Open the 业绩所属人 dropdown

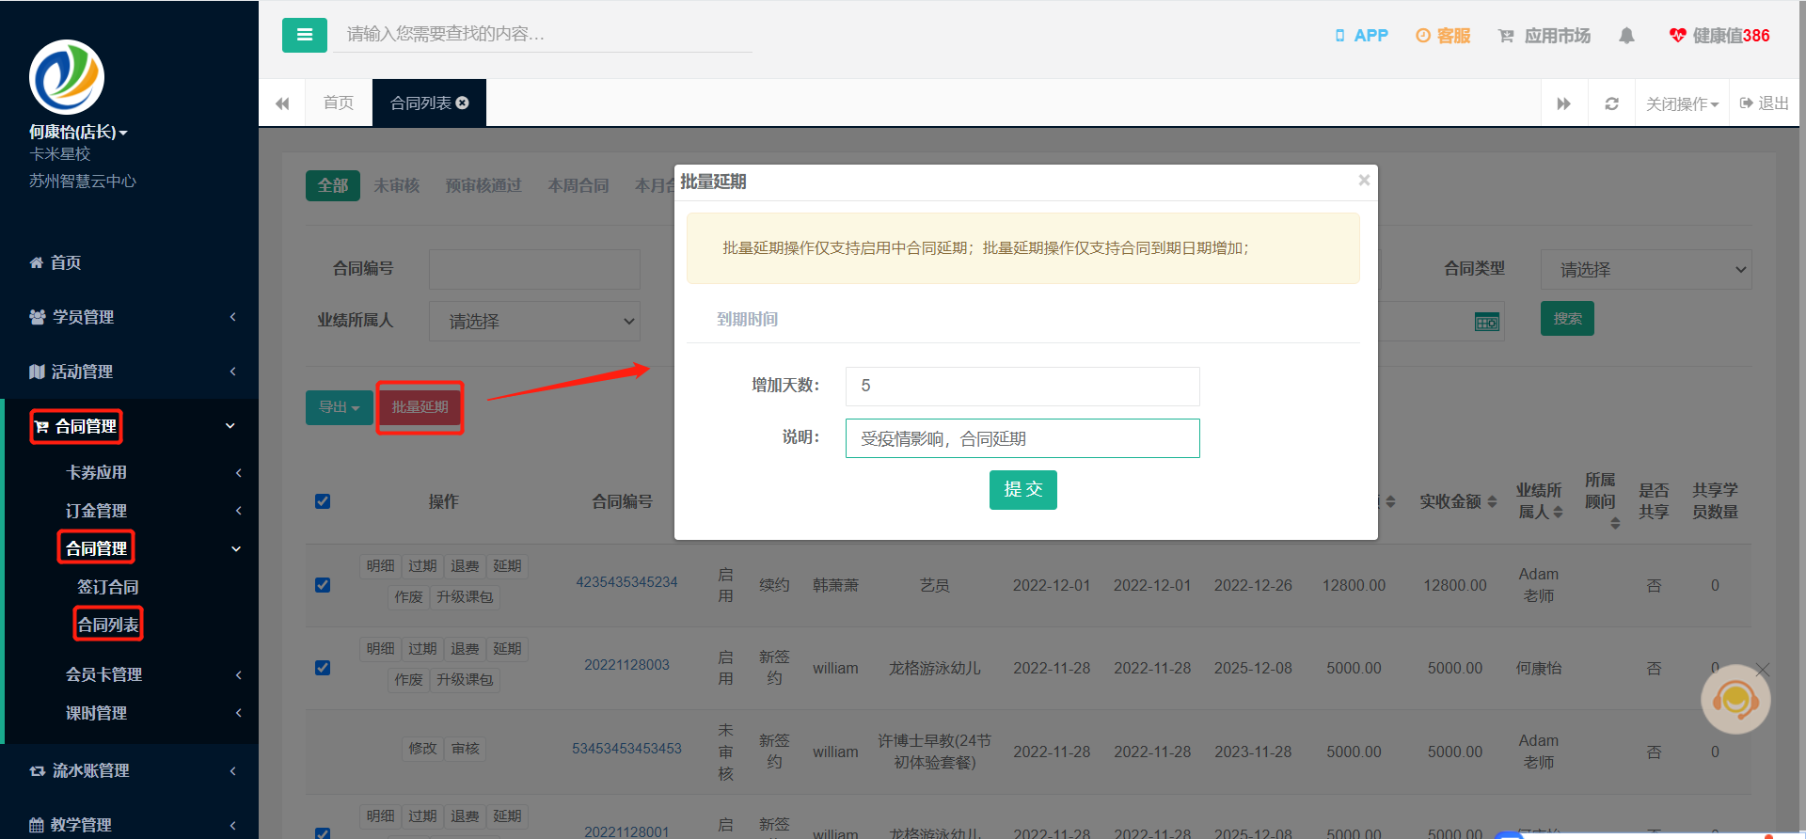point(534,321)
